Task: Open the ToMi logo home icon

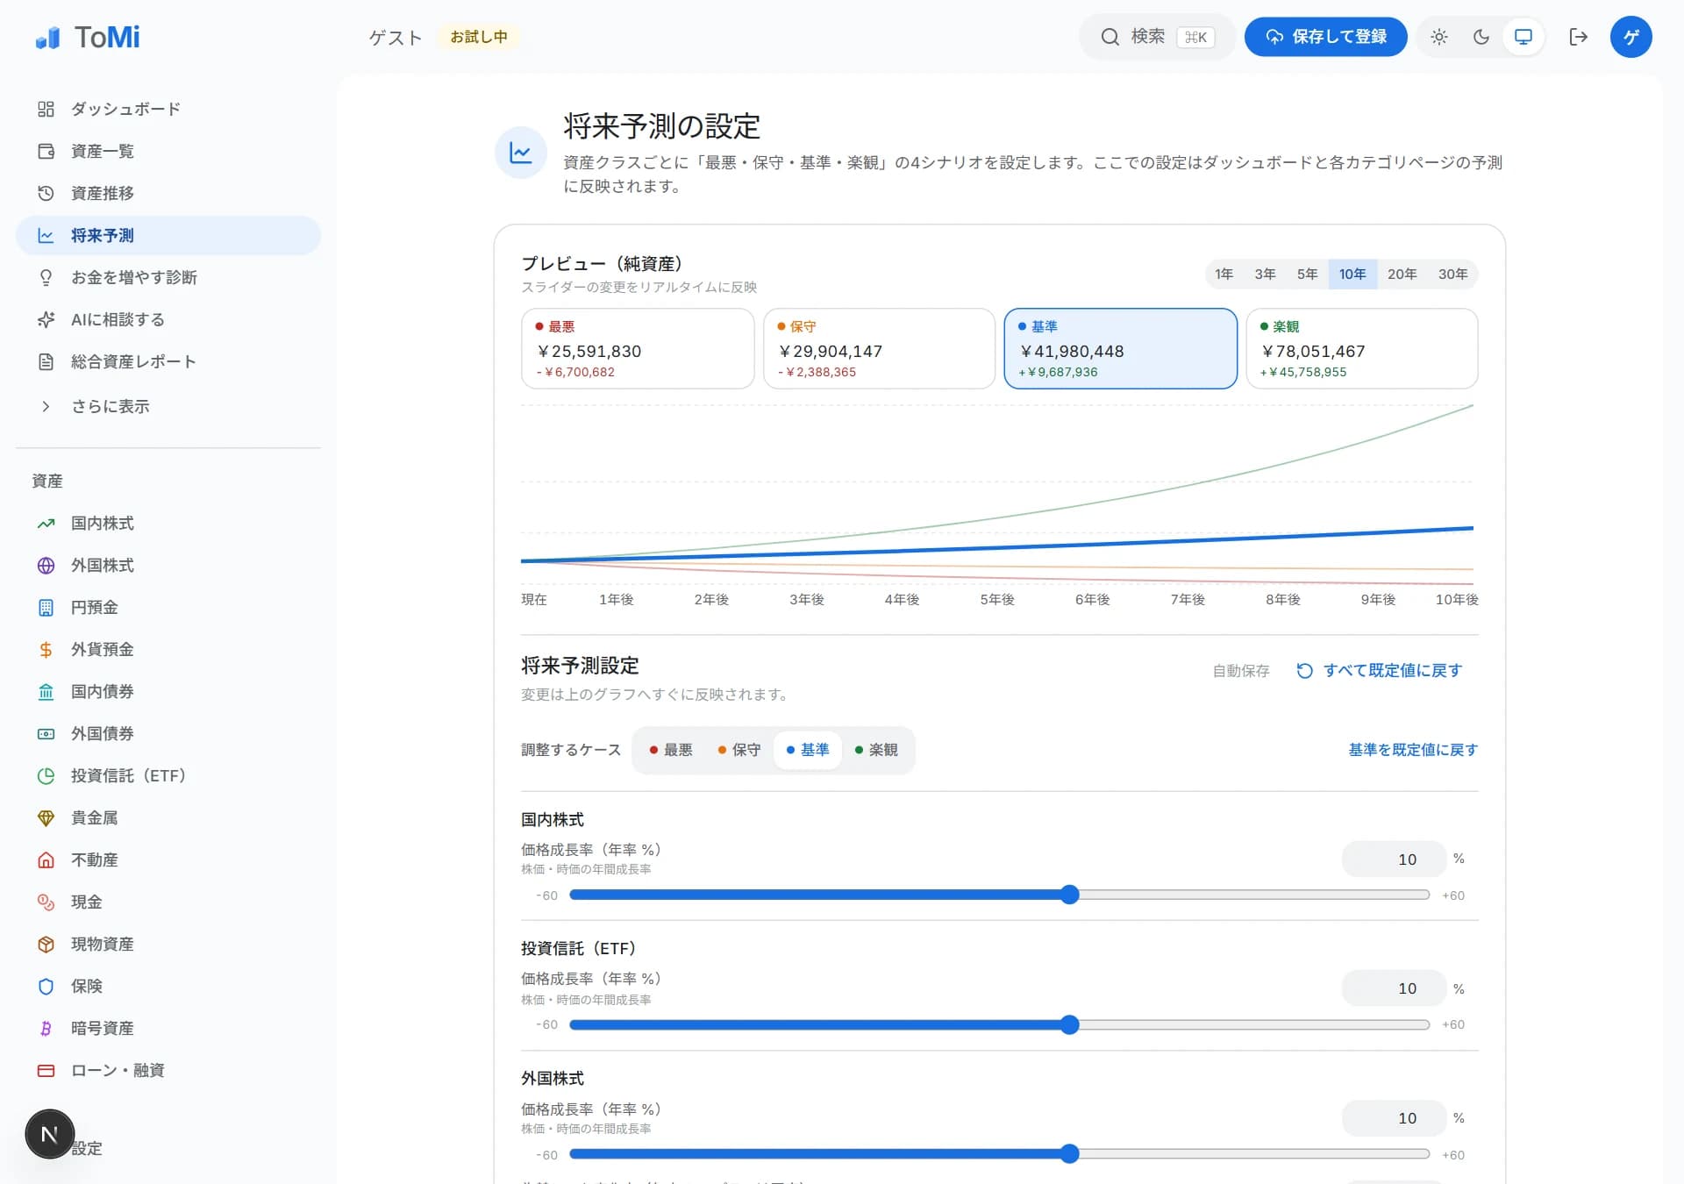Action: [47, 38]
